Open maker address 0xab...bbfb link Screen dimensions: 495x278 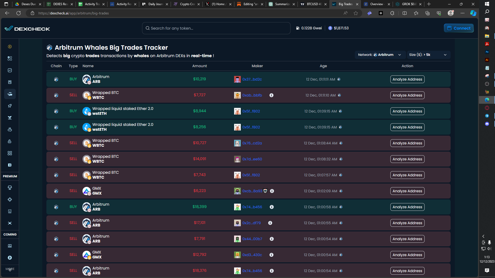click(x=252, y=95)
